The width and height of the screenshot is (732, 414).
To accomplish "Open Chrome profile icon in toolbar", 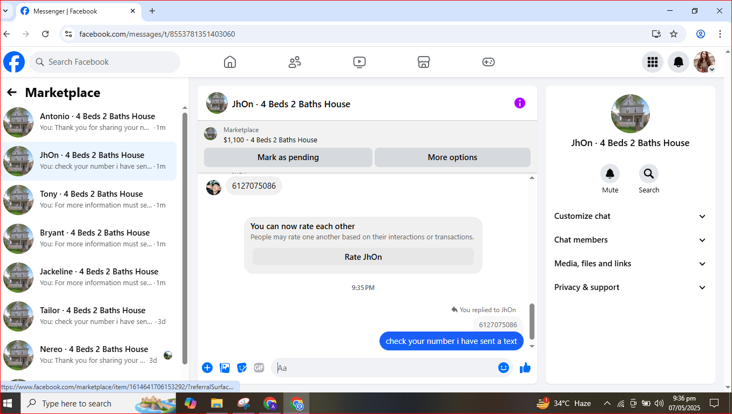I will point(701,34).
